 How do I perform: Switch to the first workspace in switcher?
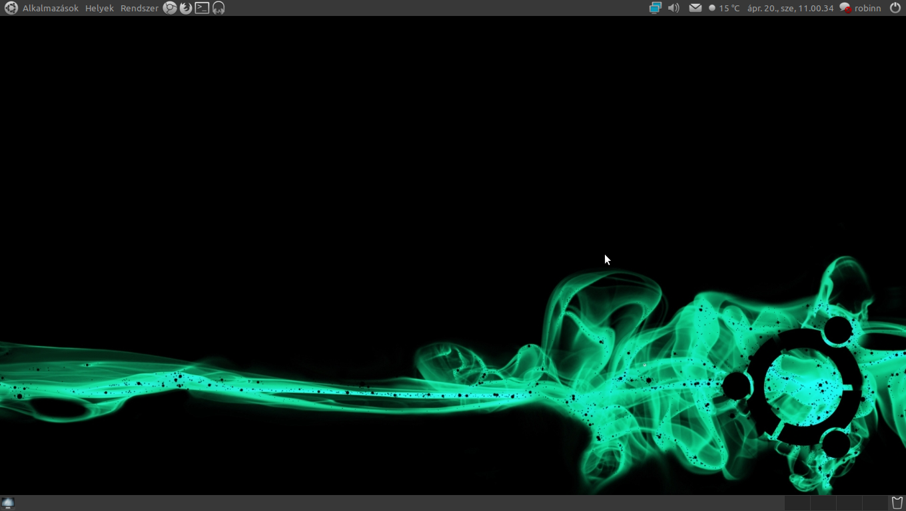[x=797, y=503]
